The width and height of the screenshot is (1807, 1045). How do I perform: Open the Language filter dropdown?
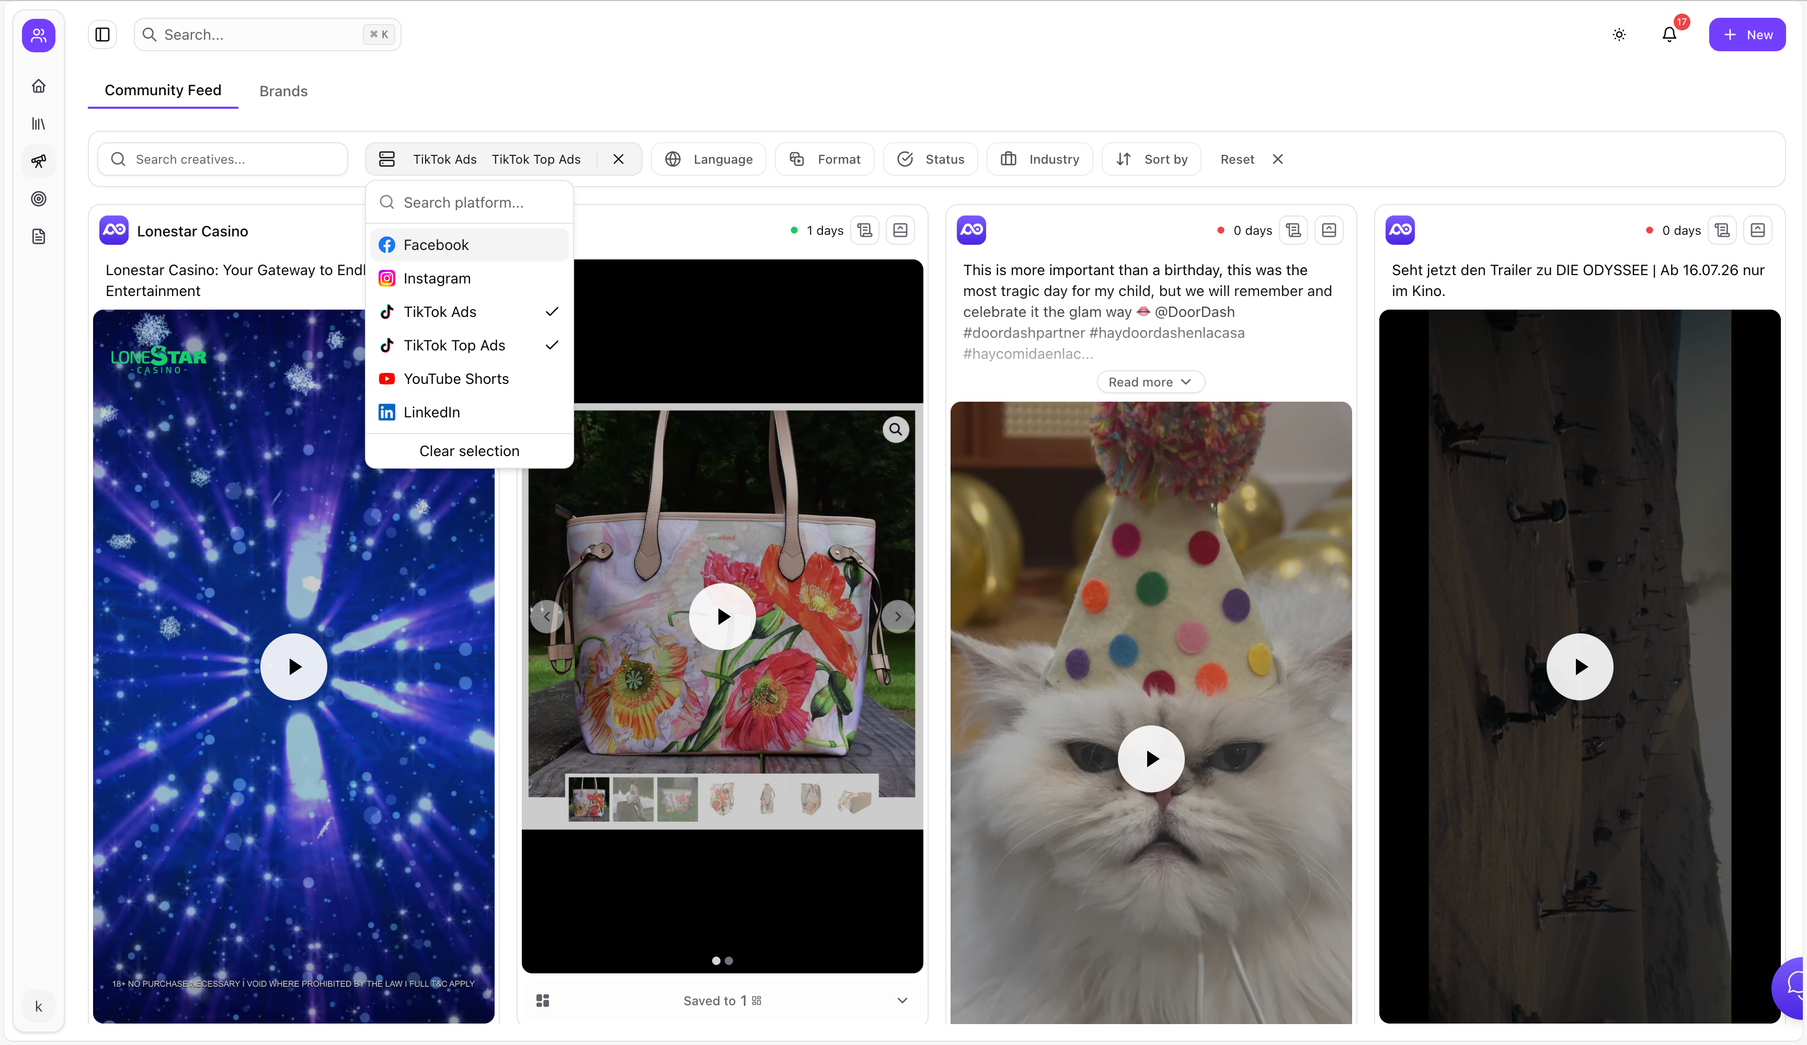click(708, 159)
